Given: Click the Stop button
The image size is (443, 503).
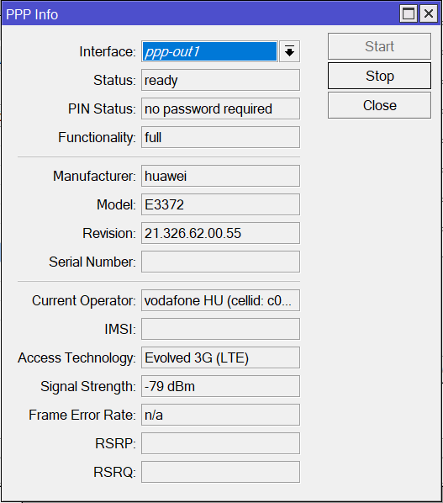Looking at the screenshot, I should (x=379, y=76).
